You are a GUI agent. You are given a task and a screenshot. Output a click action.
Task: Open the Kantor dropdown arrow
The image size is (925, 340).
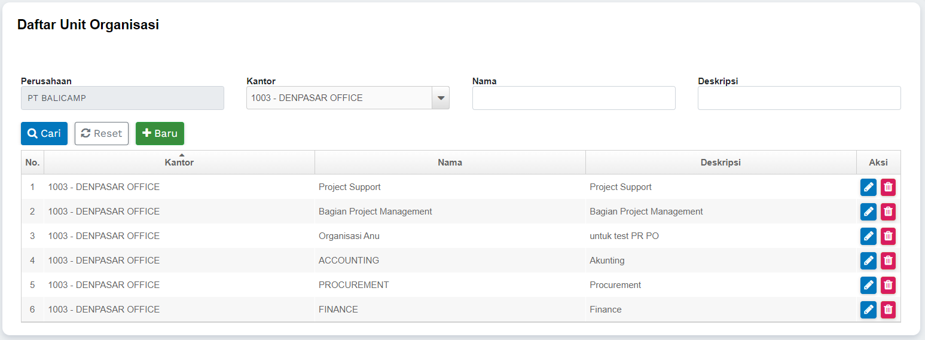point(441,98)
